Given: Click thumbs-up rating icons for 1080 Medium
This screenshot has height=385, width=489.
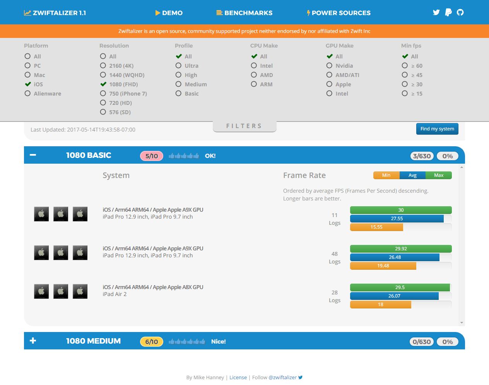Looking at the screenshot, I should point(187,342).
